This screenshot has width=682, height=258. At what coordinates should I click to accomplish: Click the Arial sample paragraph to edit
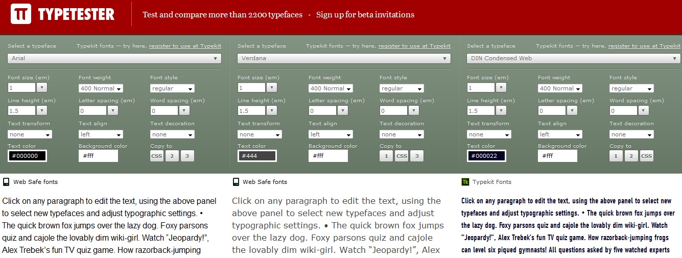109,225
